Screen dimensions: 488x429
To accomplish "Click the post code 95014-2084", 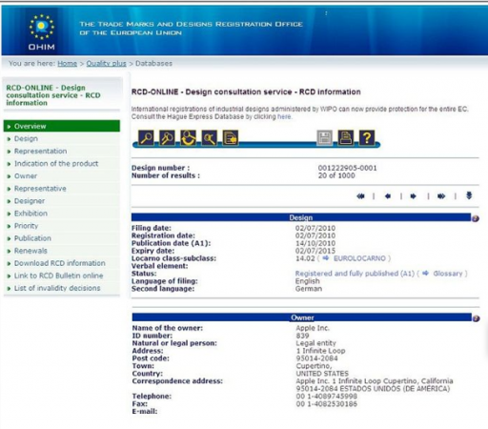I will [x=316, y=358].
